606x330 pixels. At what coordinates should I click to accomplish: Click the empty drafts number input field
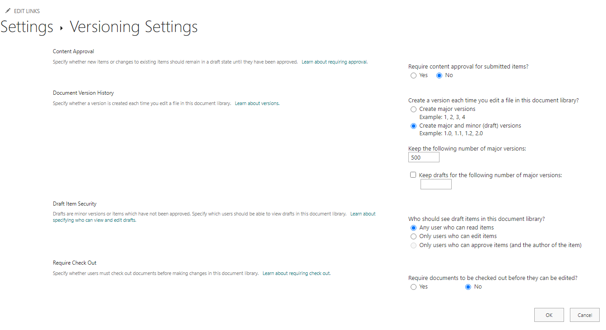point(436,184)
